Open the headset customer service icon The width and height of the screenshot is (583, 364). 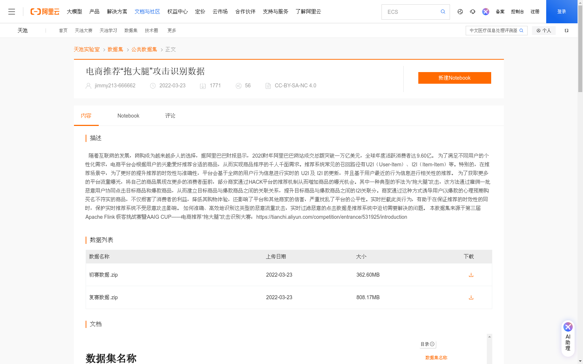(473, 12)
